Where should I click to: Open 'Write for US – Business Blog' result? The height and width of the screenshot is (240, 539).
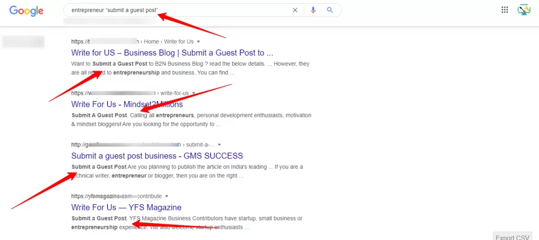click(172, 53)
